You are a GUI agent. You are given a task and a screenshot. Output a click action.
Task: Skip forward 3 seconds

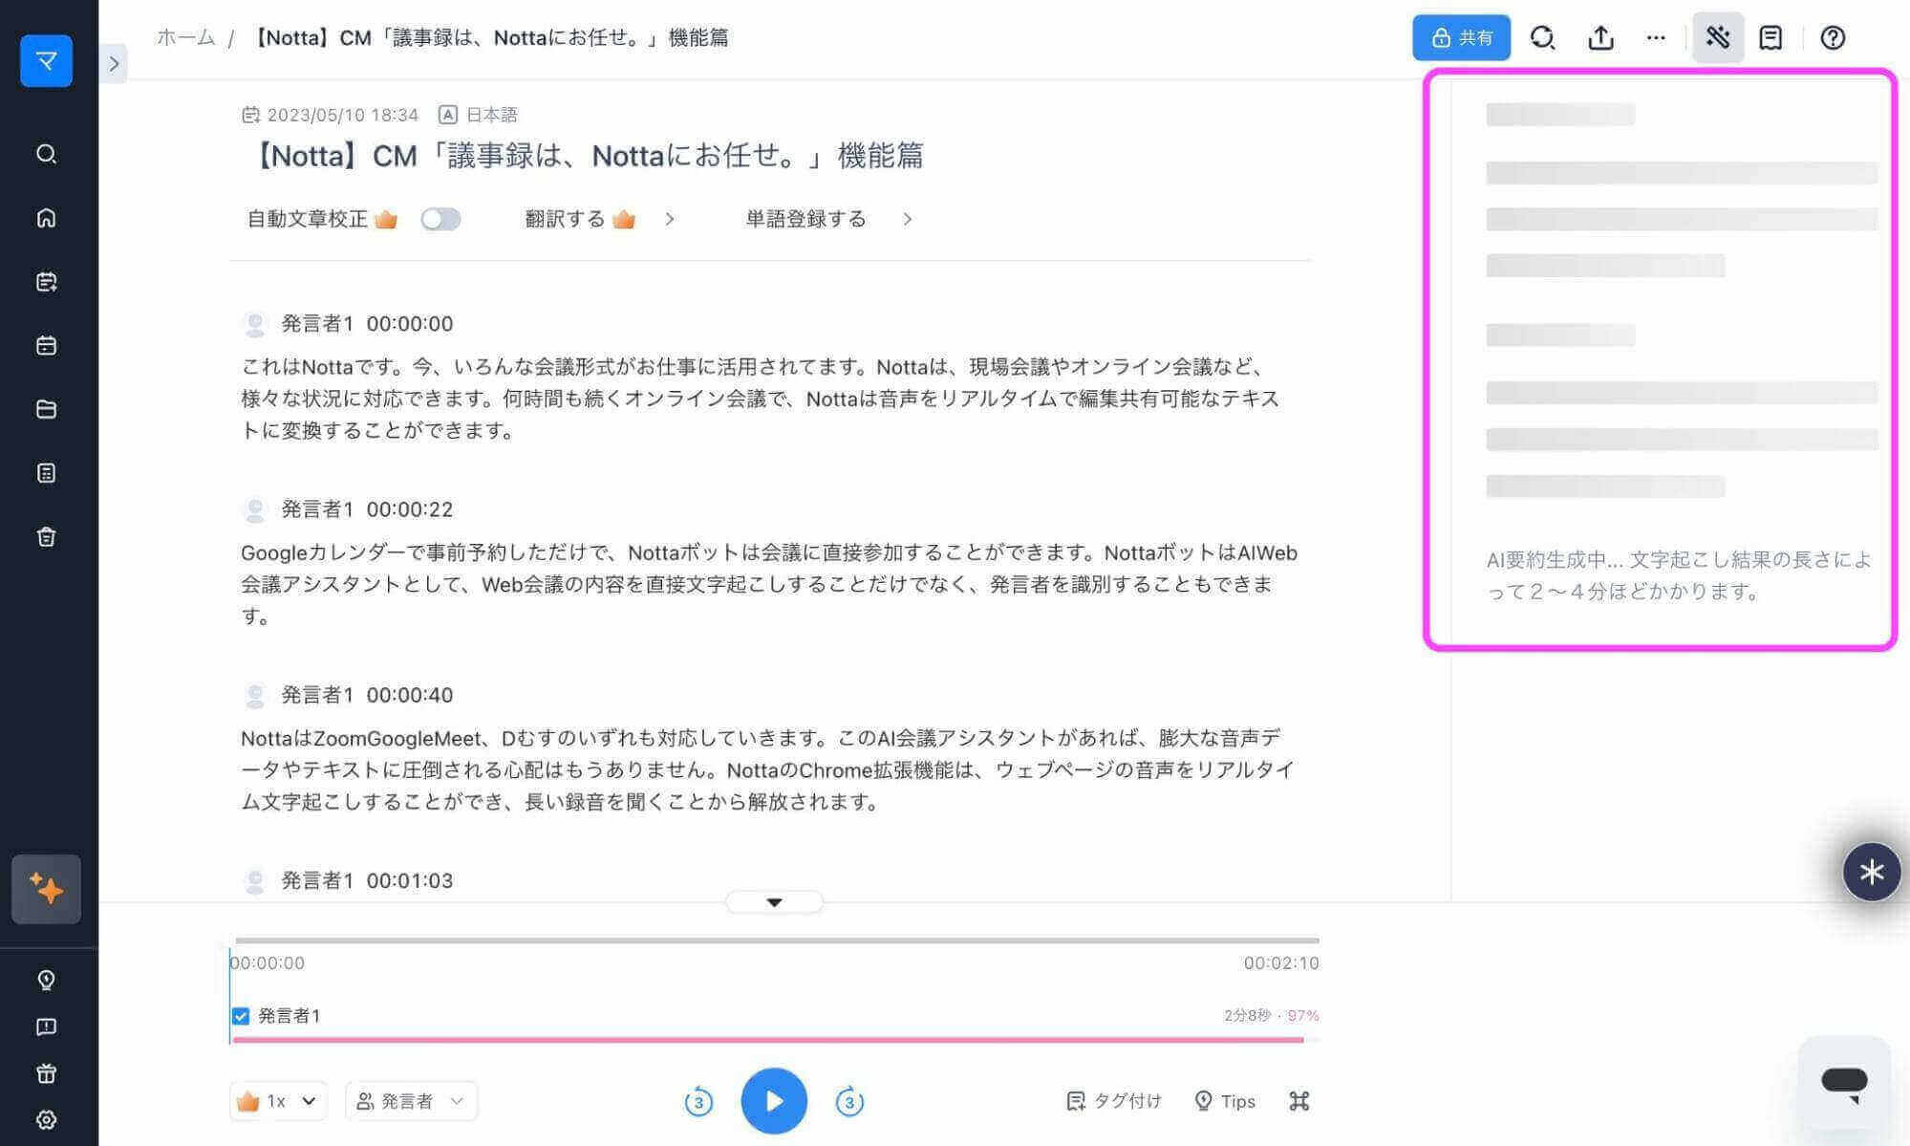tap(849, 1101)
